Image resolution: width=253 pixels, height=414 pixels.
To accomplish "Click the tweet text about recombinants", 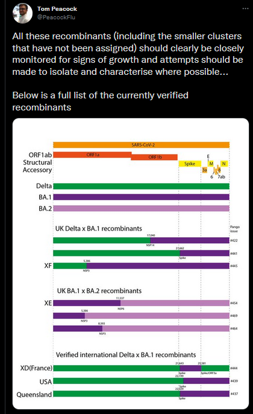I will [128, 72].
